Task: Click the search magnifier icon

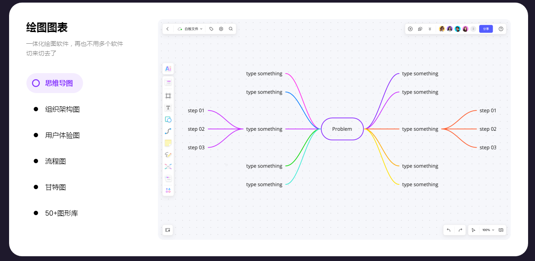Action: pos(231,29)
